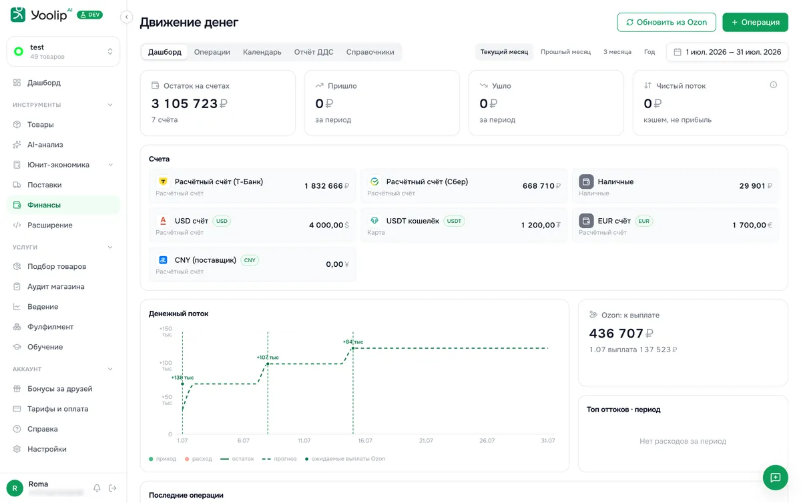Open the test store selector dropdown
The width and height of the screenshot is (801, 503).
pos(63,51)
